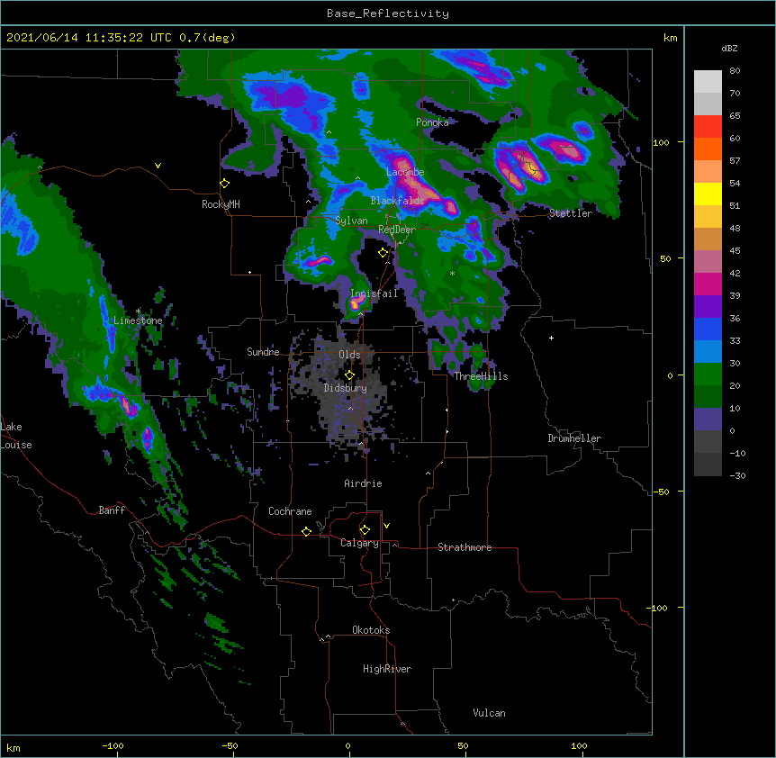The image size is (776, 758).
Task: Select the Olds label
Action: click(x=349, y=355)
